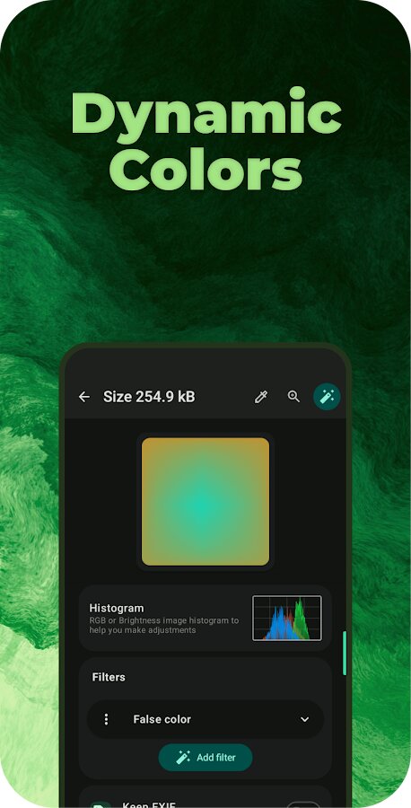
Task: Open the Histogram card
Action: coord(205,619)
